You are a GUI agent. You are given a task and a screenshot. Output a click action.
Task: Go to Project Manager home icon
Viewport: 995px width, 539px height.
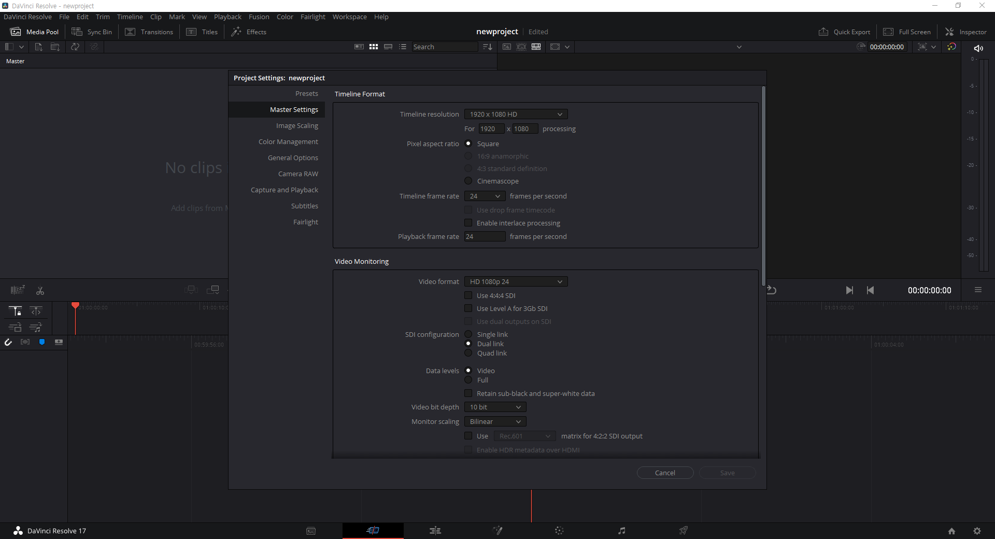tap(951, 531)
